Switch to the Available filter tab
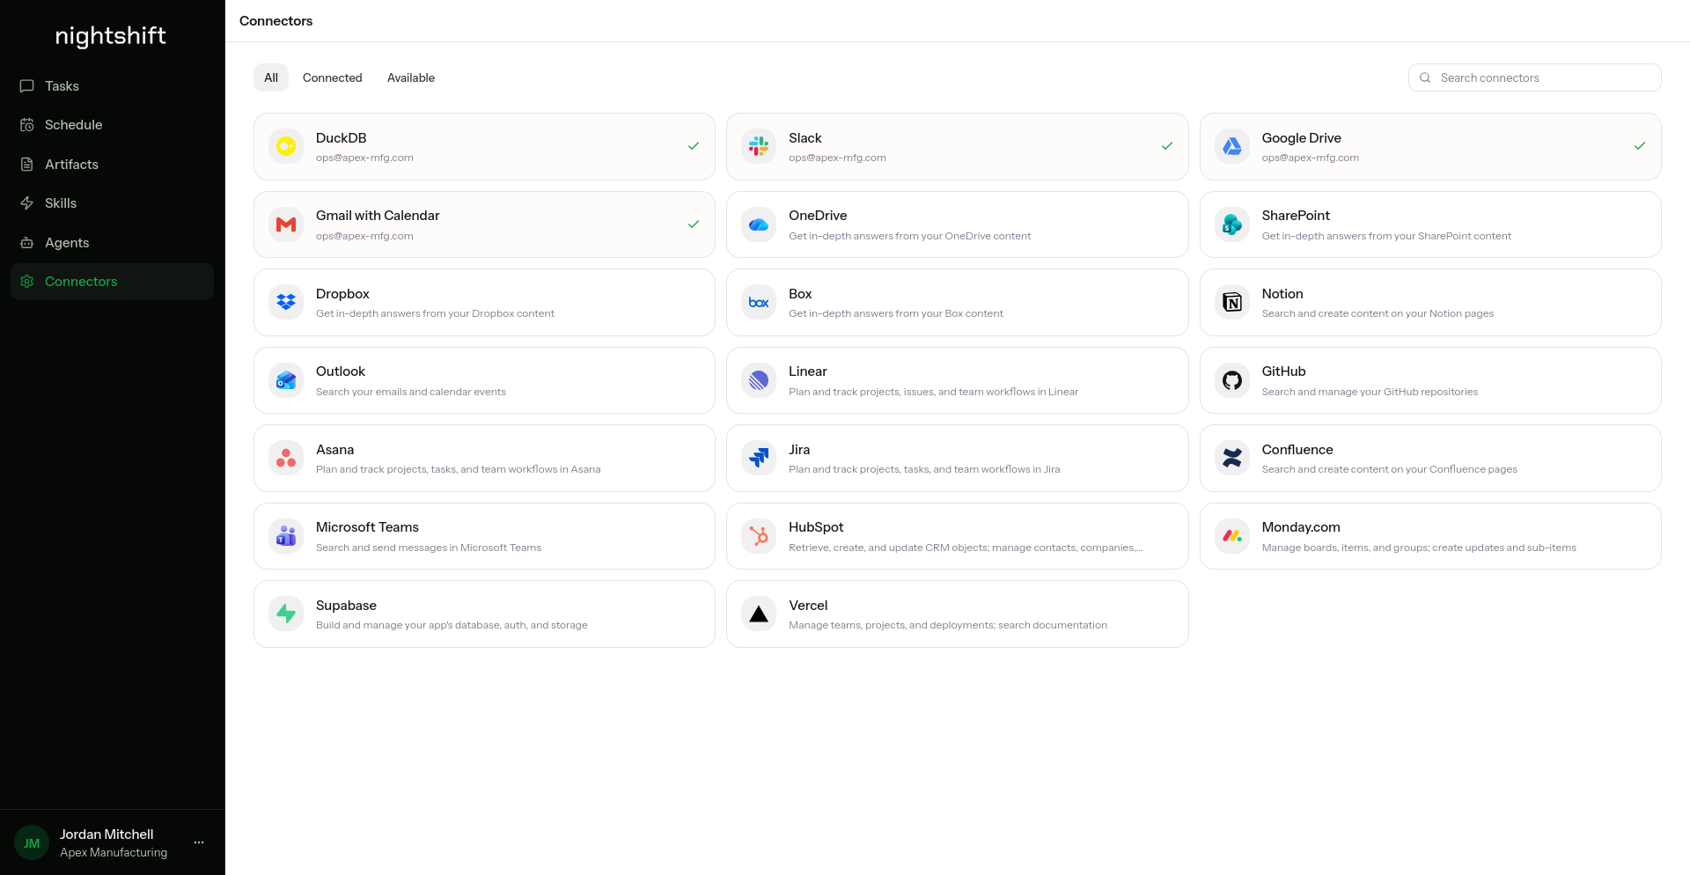 411,77
